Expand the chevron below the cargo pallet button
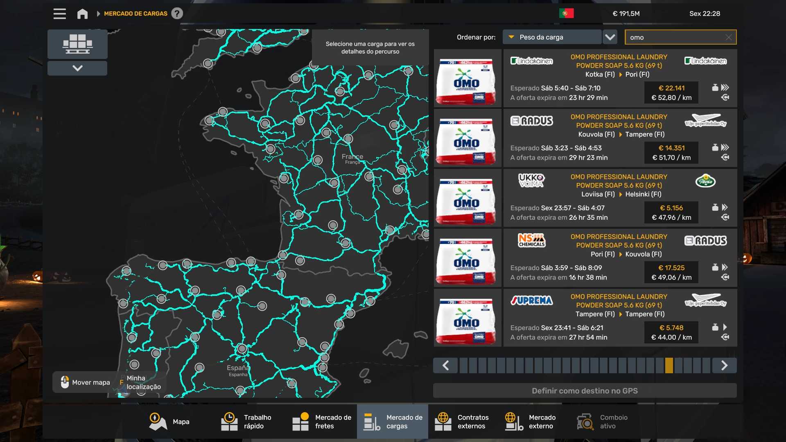The height and width of the screenshot is (442, 786). tap(77, 68)
